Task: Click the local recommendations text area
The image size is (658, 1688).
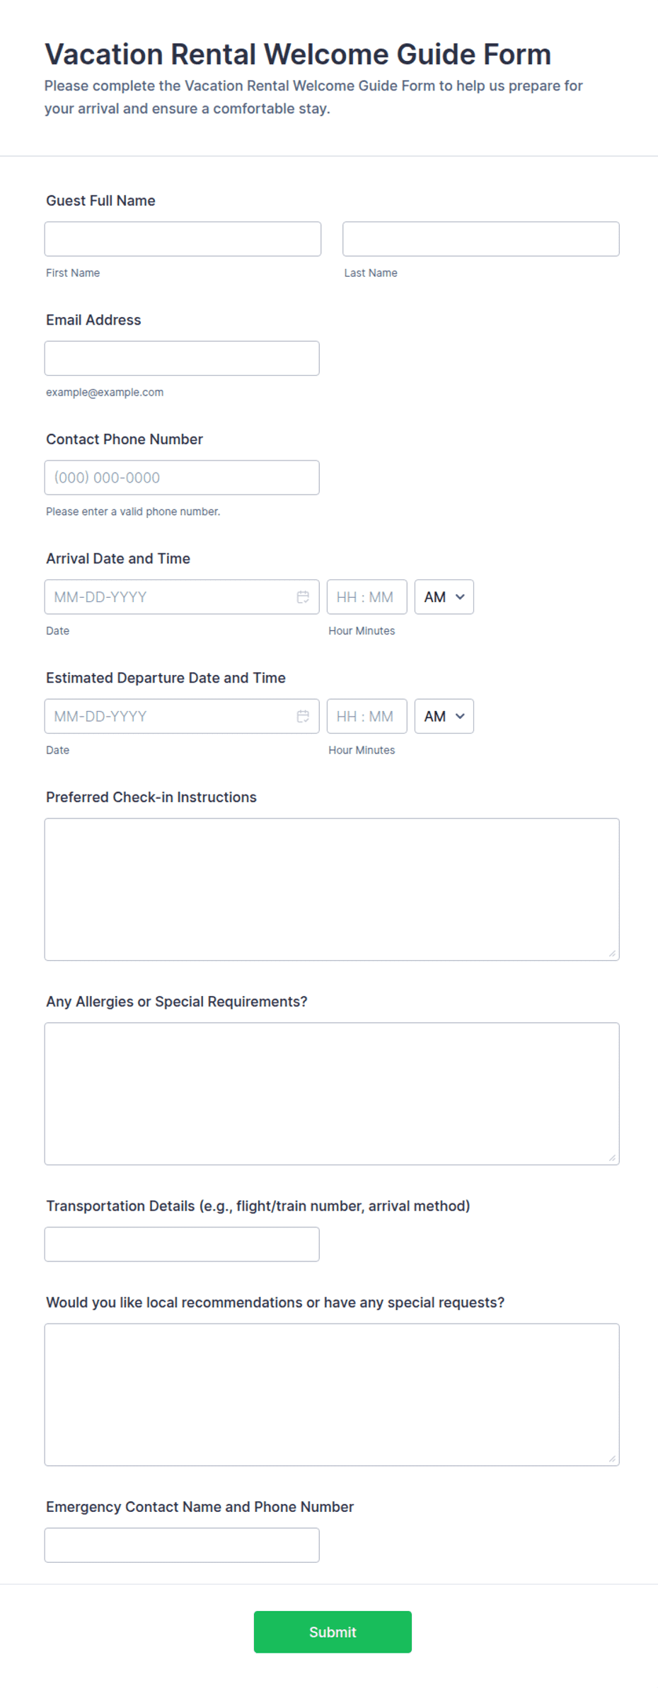Action: (332, 1394)
